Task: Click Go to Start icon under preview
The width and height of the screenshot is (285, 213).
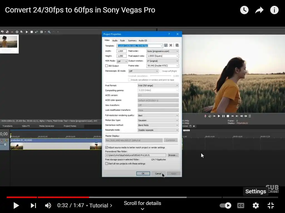Action: 232,116
